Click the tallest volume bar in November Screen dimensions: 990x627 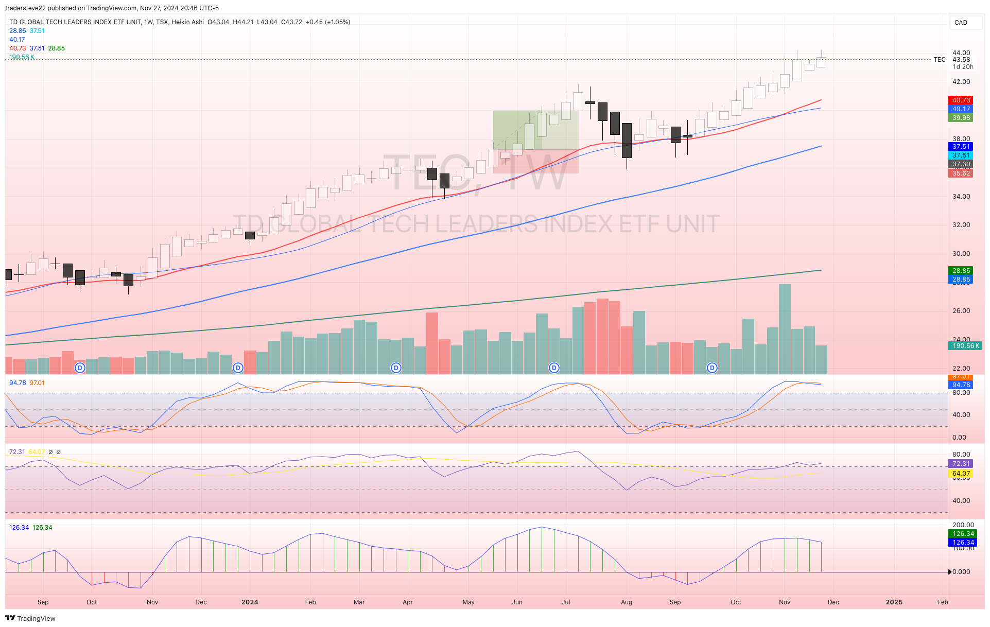(785, 329)
